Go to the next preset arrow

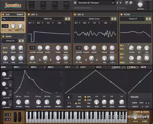(x=121, y=3)
